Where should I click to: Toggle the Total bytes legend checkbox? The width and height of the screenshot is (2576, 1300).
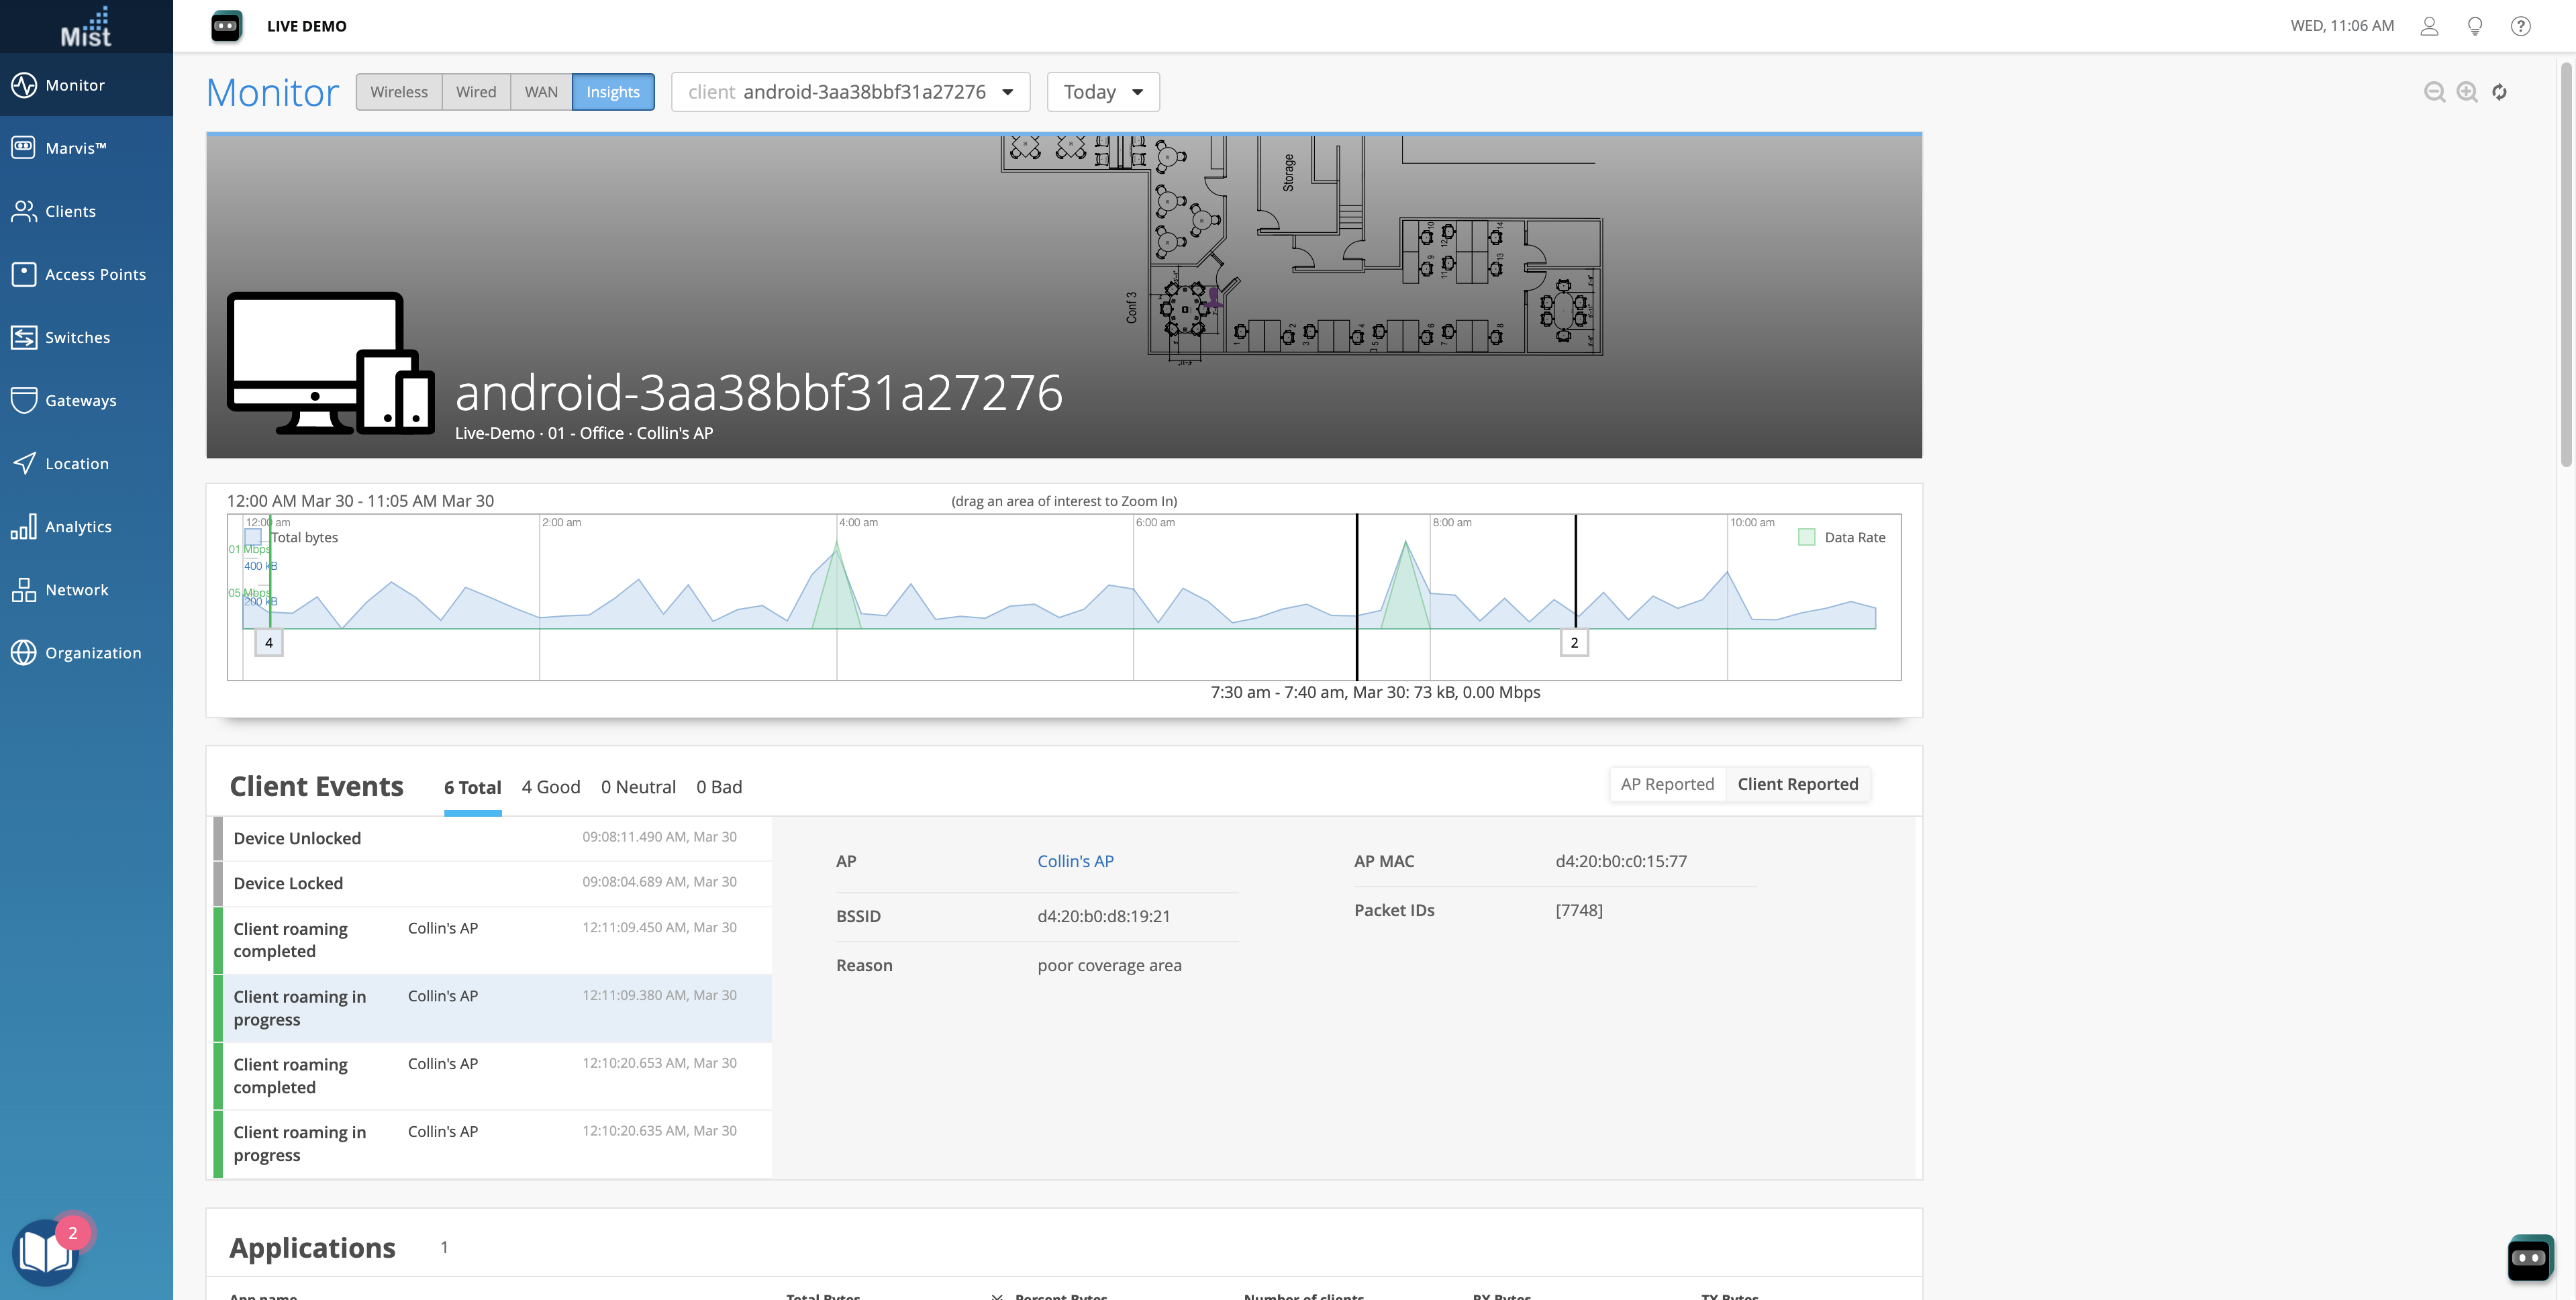tap(254, 537)
